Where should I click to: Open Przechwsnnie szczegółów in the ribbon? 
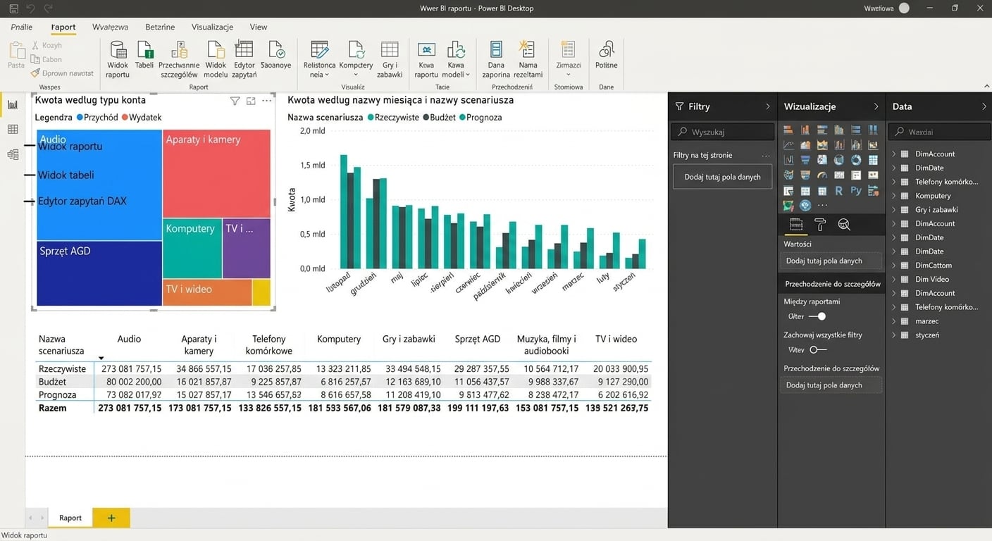pyautogui.click(x=179, y=59)
